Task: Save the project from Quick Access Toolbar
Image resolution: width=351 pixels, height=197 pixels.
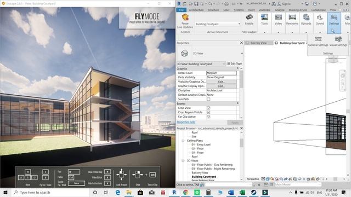Action: click(x=196, y=4)
